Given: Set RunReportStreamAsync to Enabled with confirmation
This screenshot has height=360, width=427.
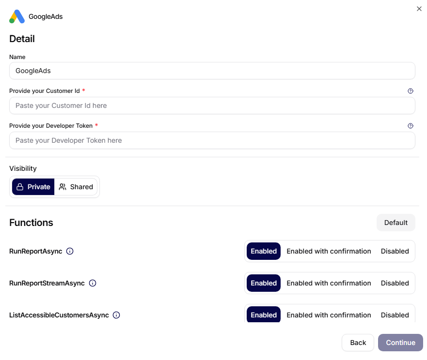Looking at the screenshot, I should [x=329, y=283].
